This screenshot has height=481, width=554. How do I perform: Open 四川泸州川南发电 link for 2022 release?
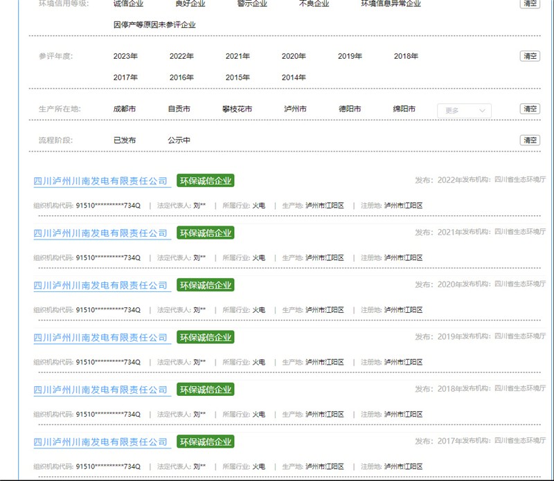pyautogui.click(x=101, y=181)
